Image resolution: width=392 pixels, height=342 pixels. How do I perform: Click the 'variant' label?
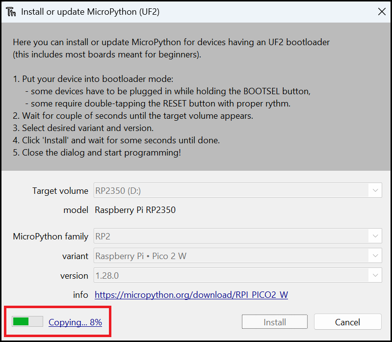pyautogui.click(x=75, y=256)
